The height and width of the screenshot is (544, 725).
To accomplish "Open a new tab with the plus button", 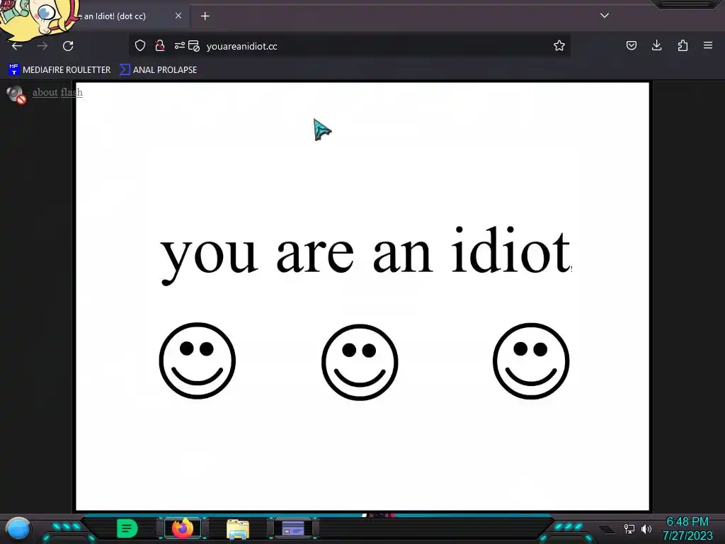I will (x=205, y=16).
